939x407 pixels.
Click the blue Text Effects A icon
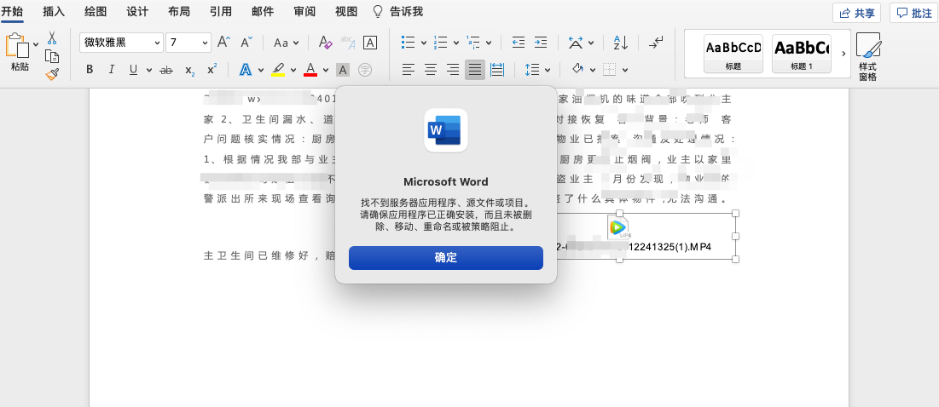[x=245, y=70]
